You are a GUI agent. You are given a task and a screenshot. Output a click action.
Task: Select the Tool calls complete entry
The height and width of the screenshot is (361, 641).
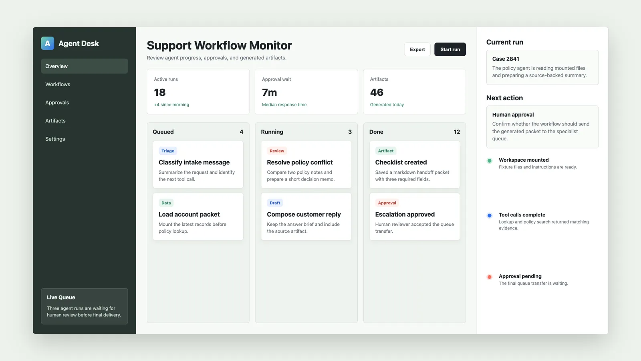pyautogui.click(x=542, y=221)
